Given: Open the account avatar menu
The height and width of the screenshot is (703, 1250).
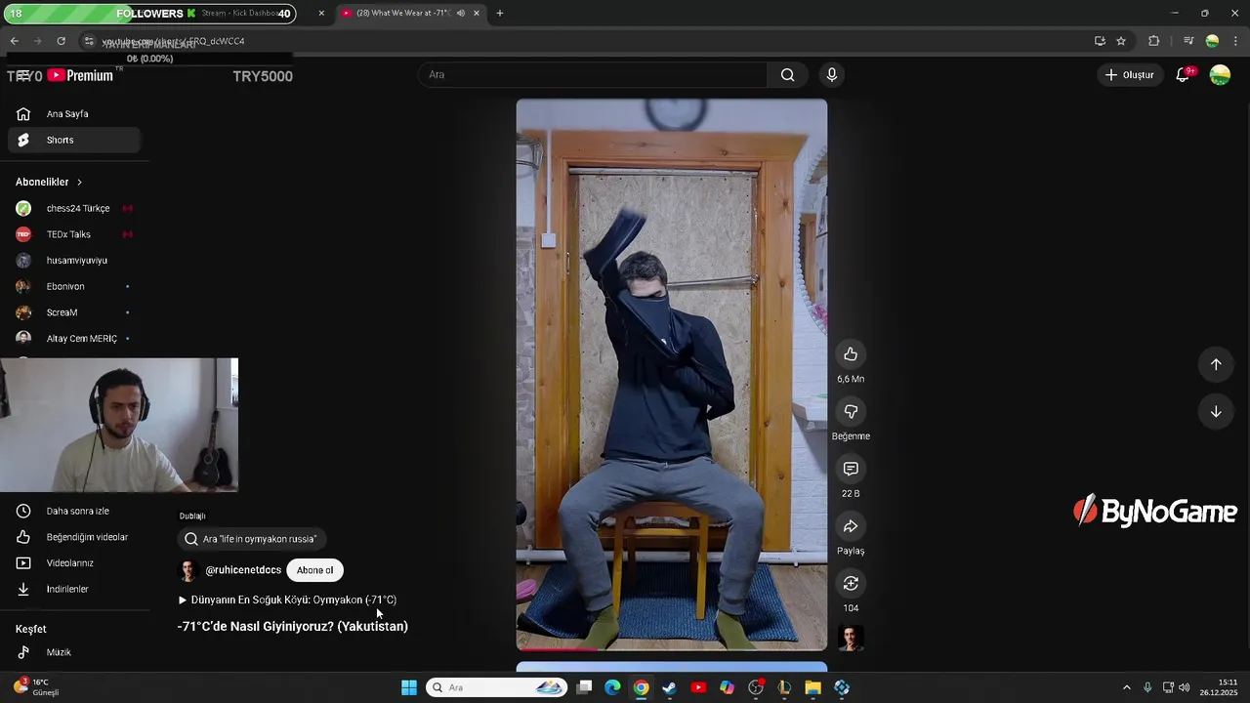Looking at the screenshot, I should (1220, 75).
